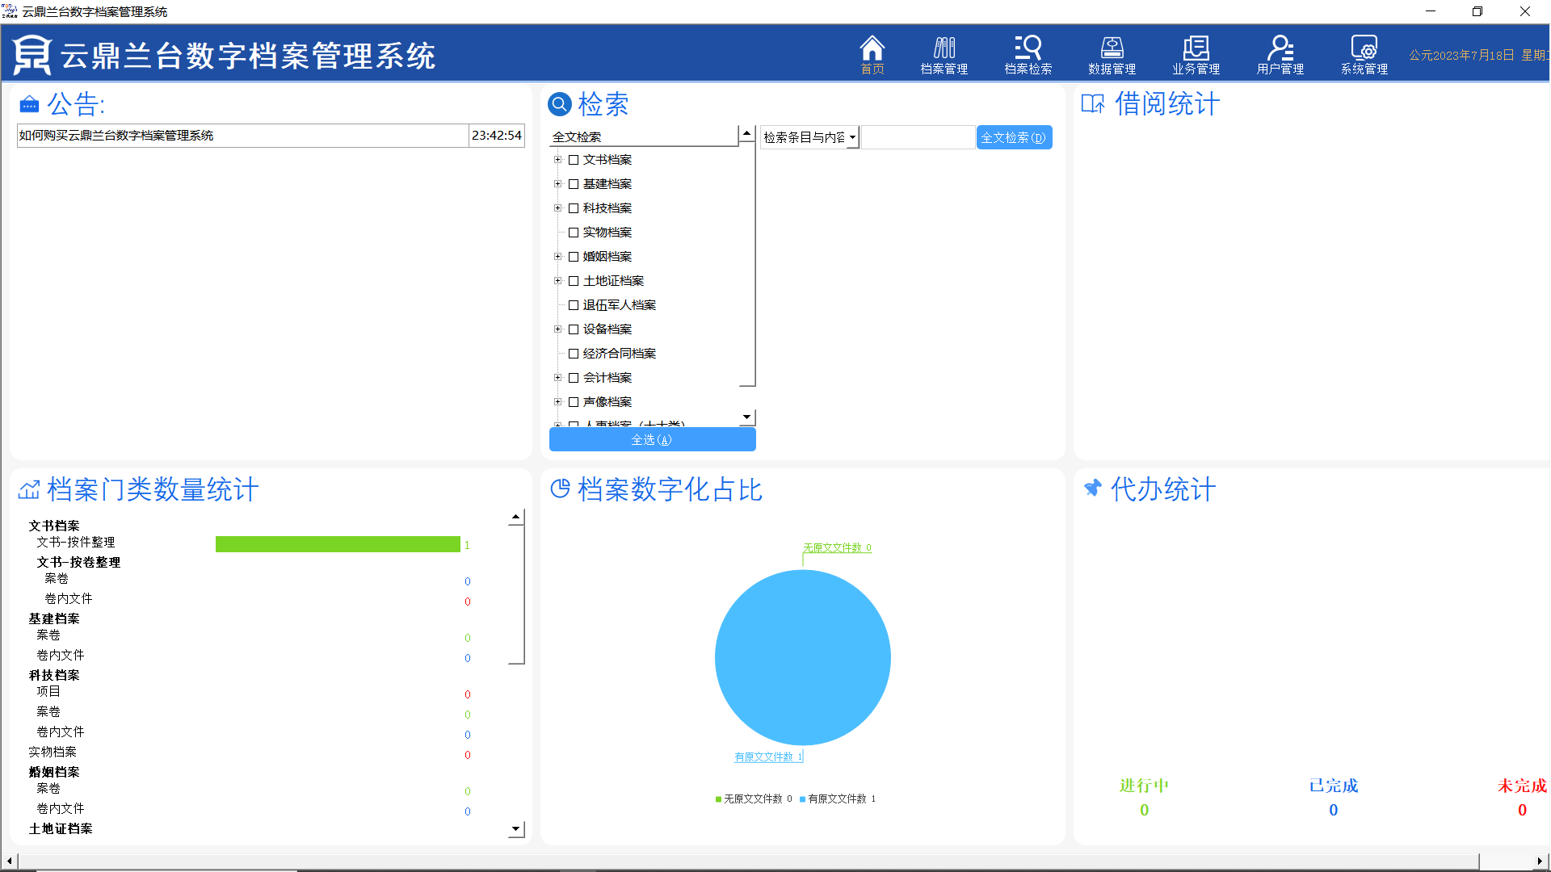Expand the 土地证档案 tree node
1551x872 pixels.
click(x=557, y=281)
